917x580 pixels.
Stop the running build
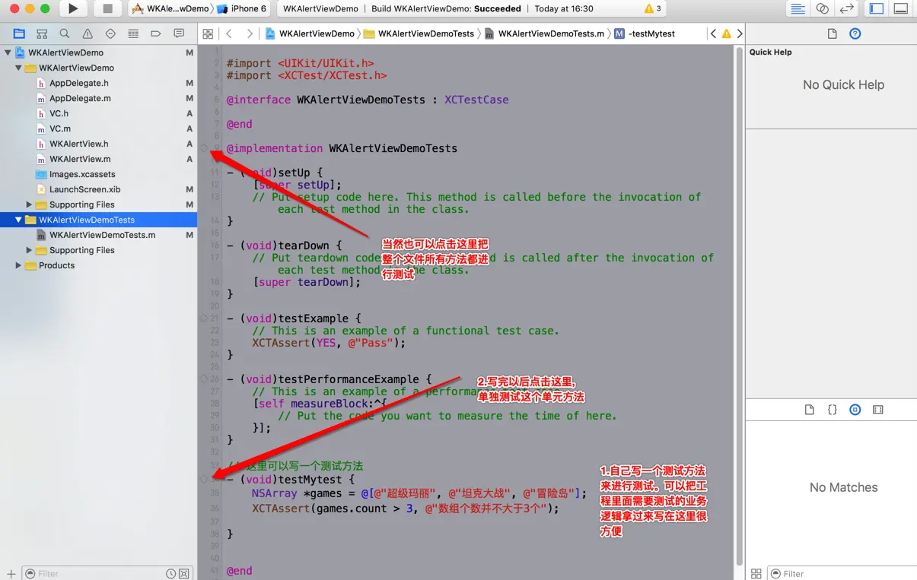(107, 8)
